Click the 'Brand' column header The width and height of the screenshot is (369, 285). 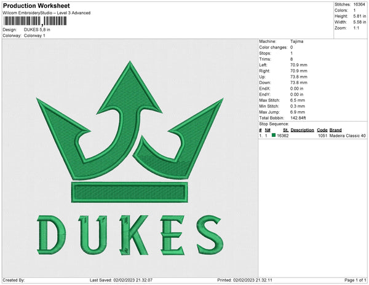tap(335, 130)
